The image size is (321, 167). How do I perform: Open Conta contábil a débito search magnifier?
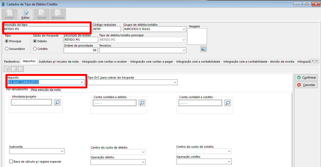pyautogui.click(x=142, y=103)
